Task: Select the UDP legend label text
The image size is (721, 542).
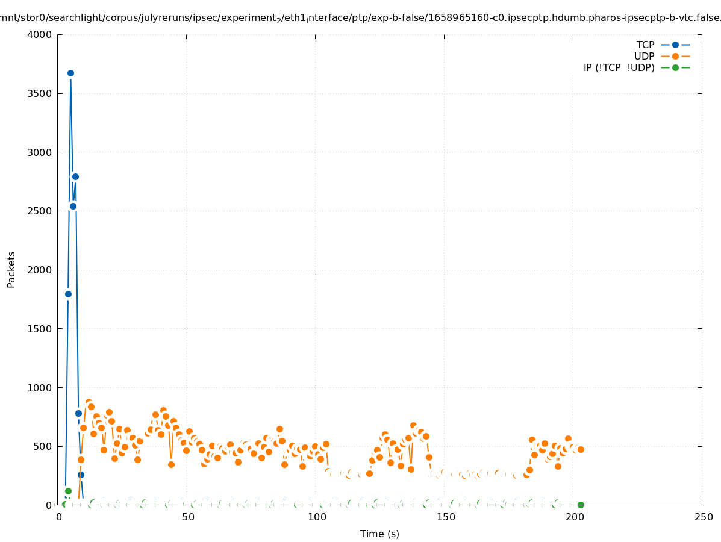Action: pyautogui.click(x=644, y=56)
